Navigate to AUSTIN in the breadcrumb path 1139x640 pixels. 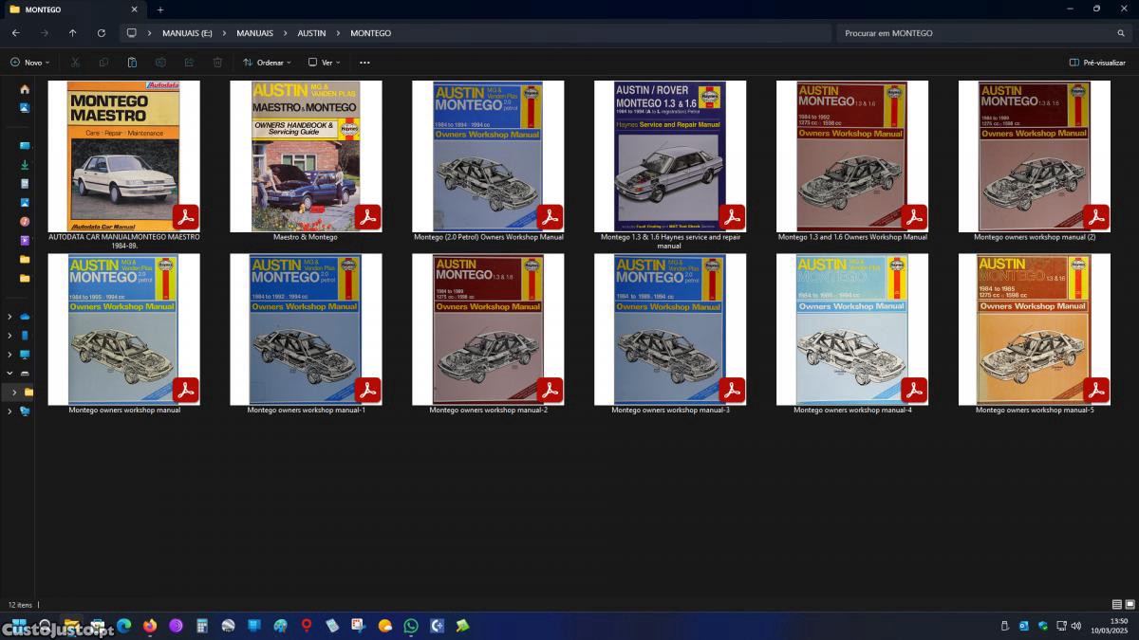(311, 33)
